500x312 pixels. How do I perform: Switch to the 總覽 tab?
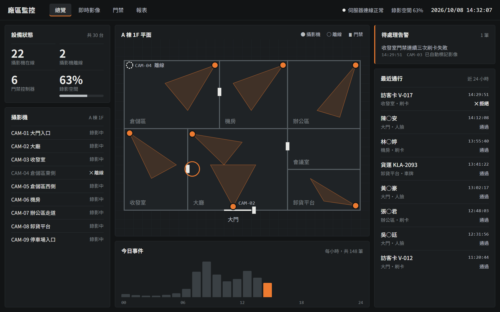point(60,10)
